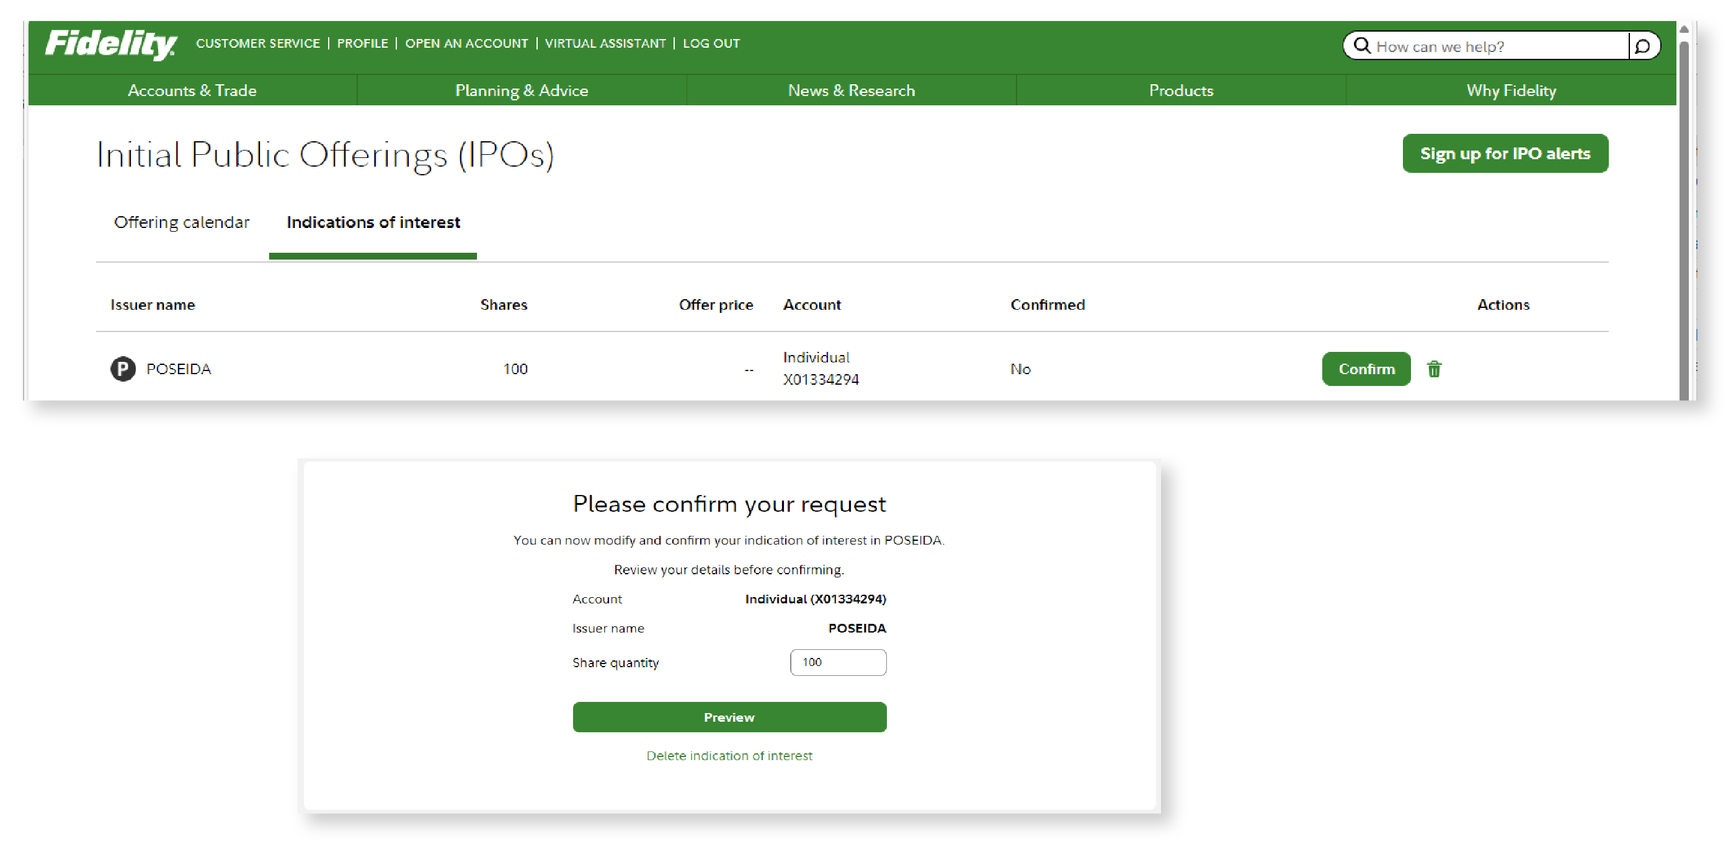Click the Fidelity logo
Viewport: 1731px width, 845px height.
(111, 45)
